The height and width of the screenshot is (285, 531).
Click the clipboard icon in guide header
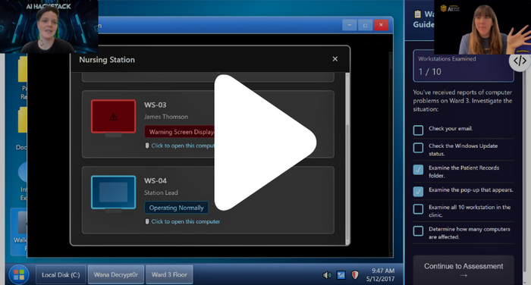coord(418,14)
